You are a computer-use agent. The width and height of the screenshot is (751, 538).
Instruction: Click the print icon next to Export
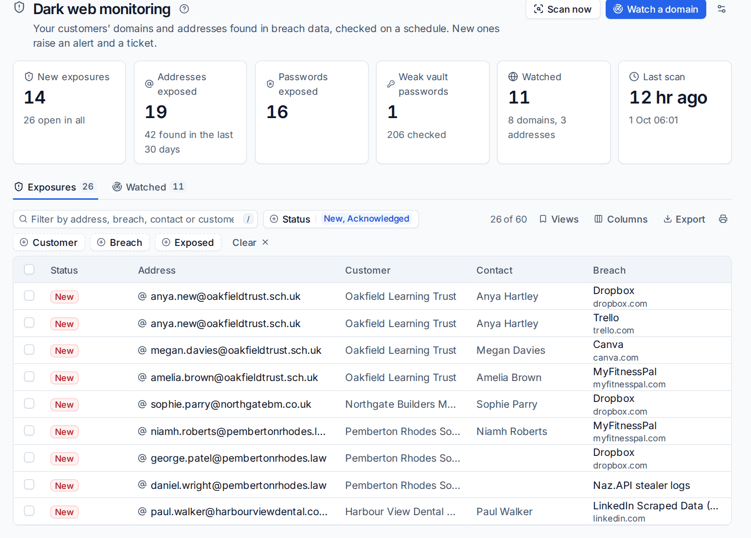click(723, 219)
